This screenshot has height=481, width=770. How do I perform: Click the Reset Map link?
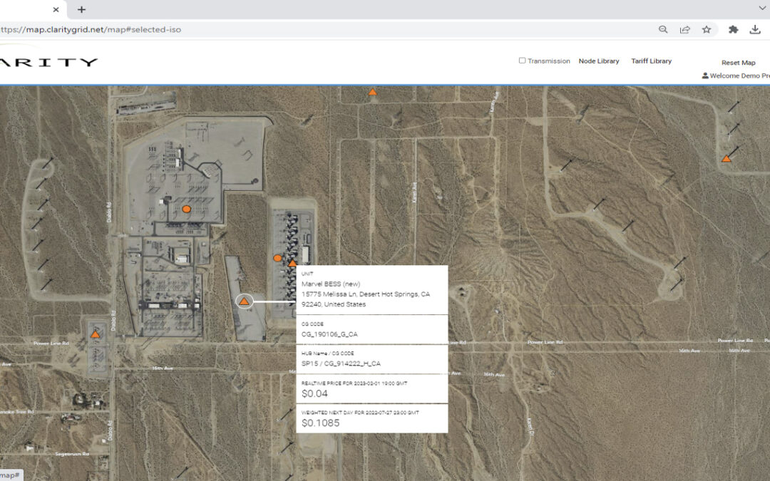click(x=738, y=62)
